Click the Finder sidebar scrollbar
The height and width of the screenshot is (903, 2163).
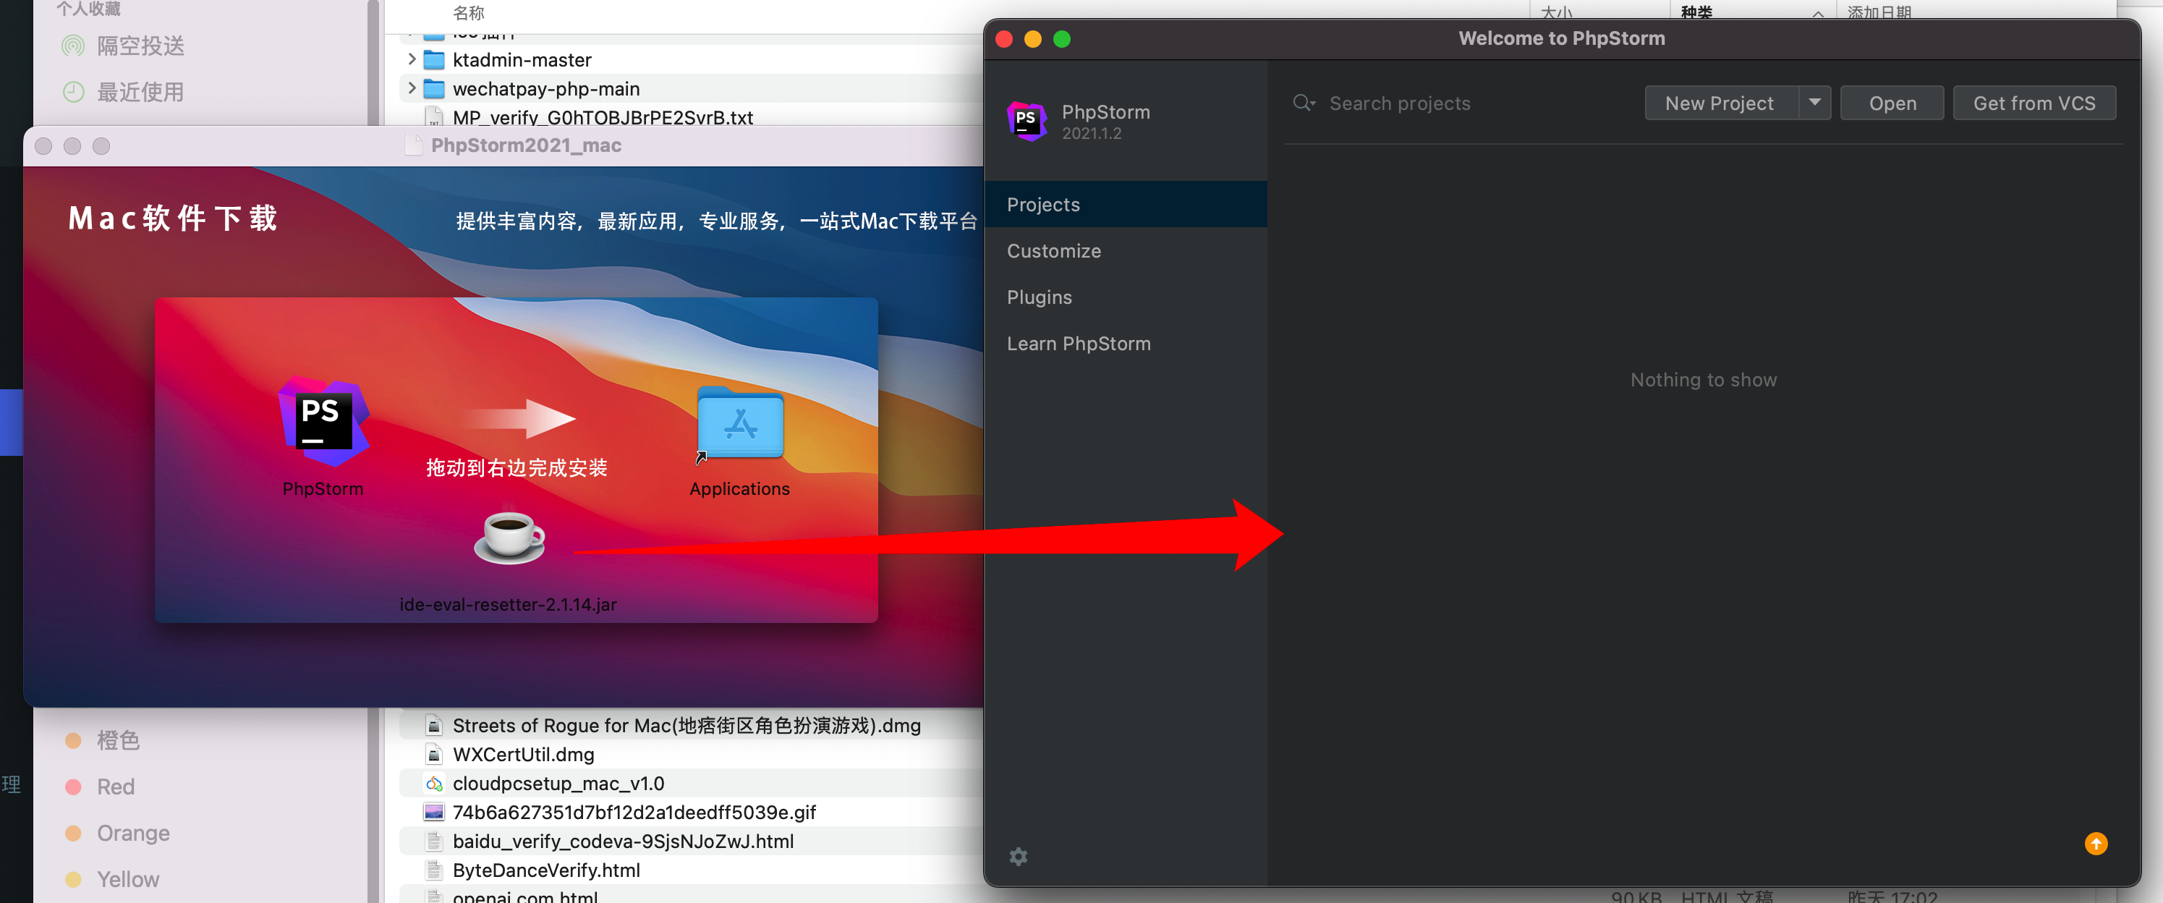coord(374,63)
